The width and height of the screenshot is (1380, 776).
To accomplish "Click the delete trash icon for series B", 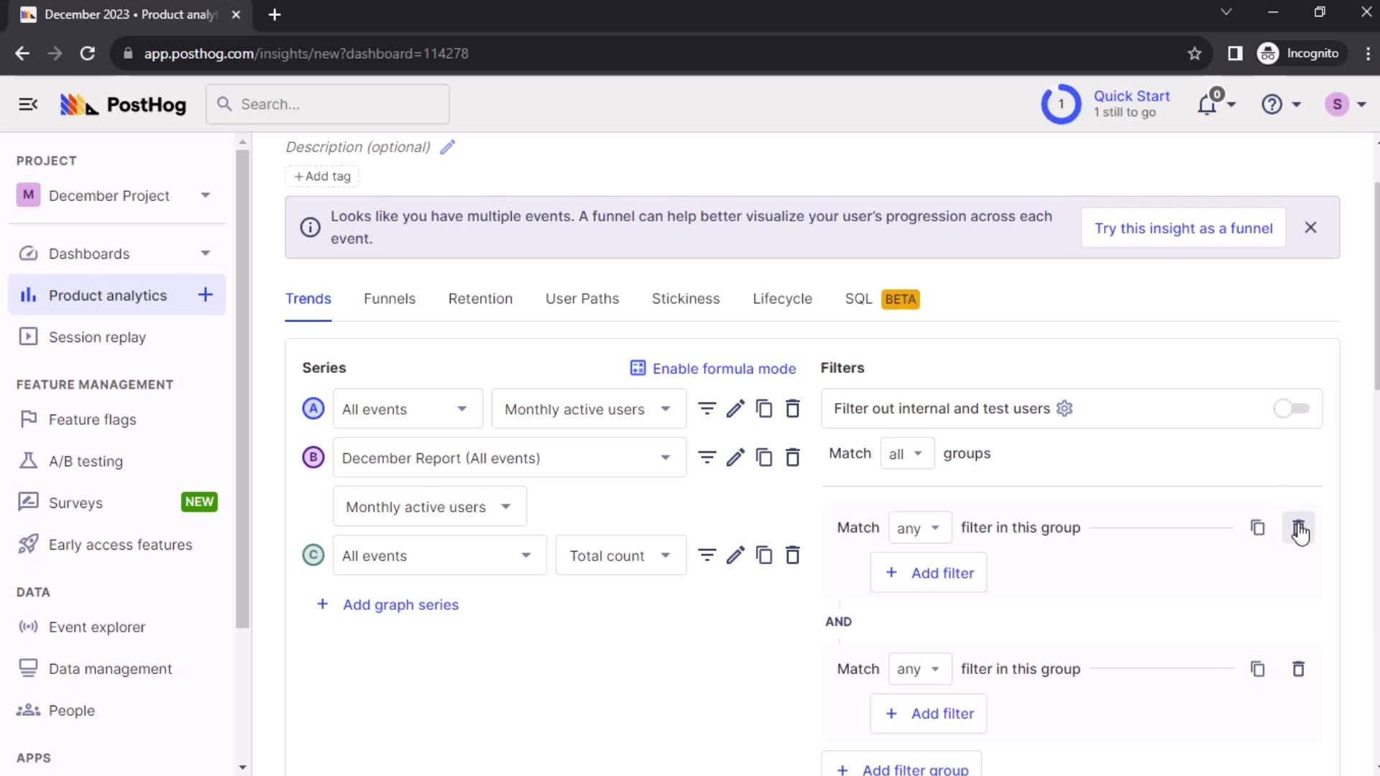I will coord(792,458).
